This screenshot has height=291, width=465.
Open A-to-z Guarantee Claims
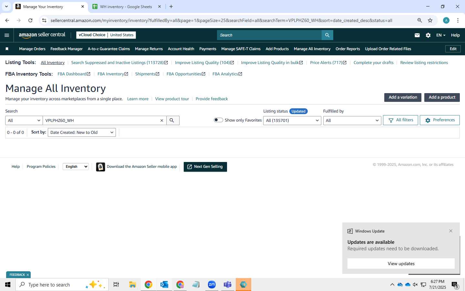tap(109, 49)
